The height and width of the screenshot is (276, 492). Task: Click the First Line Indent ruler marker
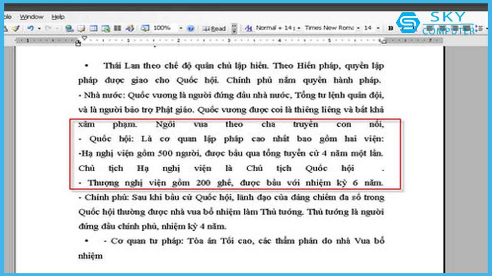click(x=85, y=38)
